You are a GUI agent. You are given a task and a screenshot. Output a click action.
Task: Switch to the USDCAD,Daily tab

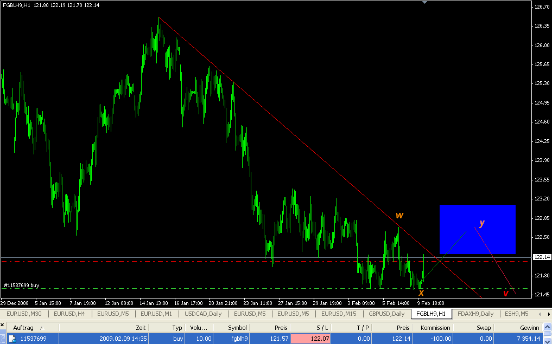[203, 314]
